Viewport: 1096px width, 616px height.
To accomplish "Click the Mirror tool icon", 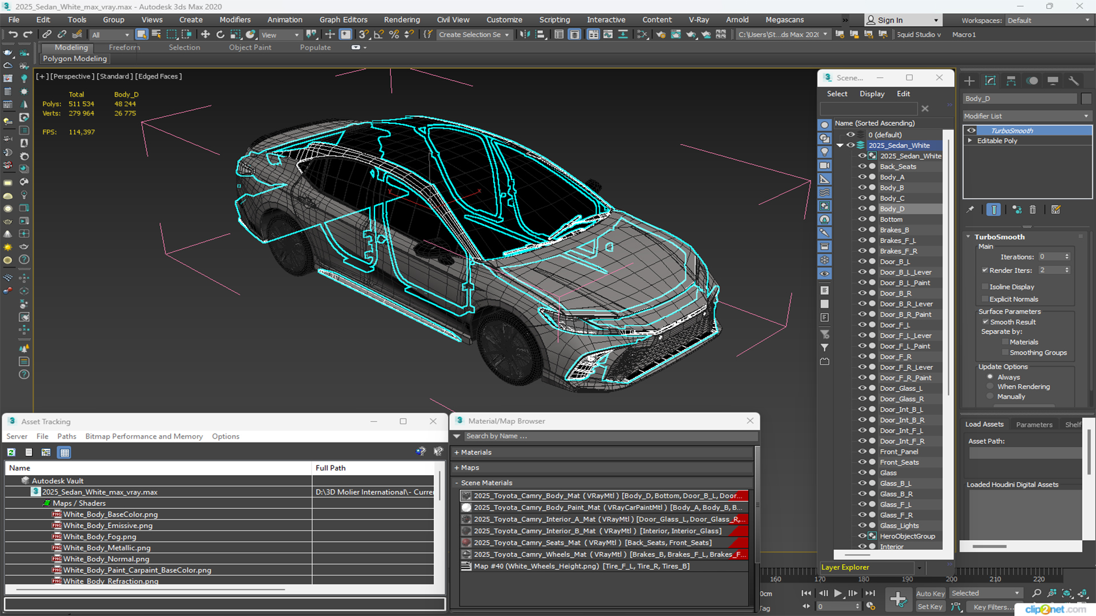I will click(x=525, y=34).
